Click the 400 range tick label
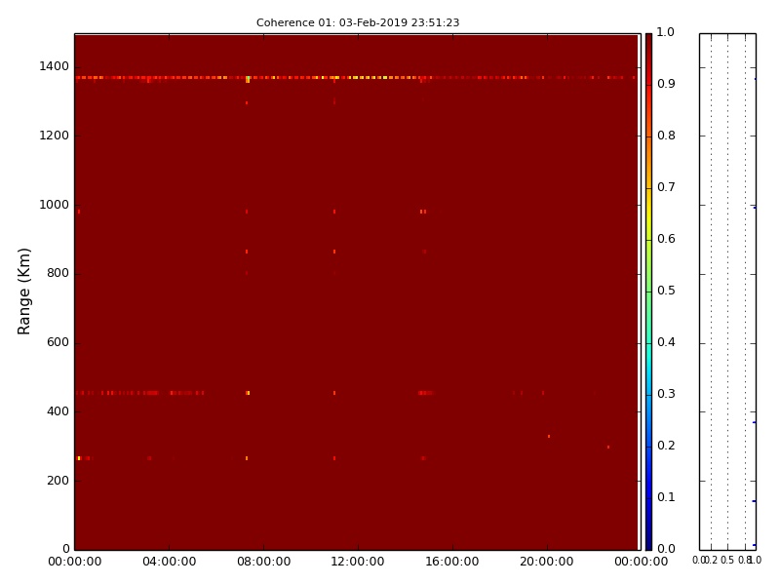The image size is (780, 585). click(58, 411)
